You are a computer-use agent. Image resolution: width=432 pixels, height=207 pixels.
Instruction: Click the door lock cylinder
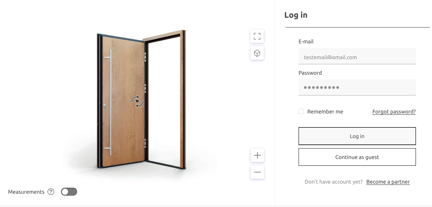[105, 106]
